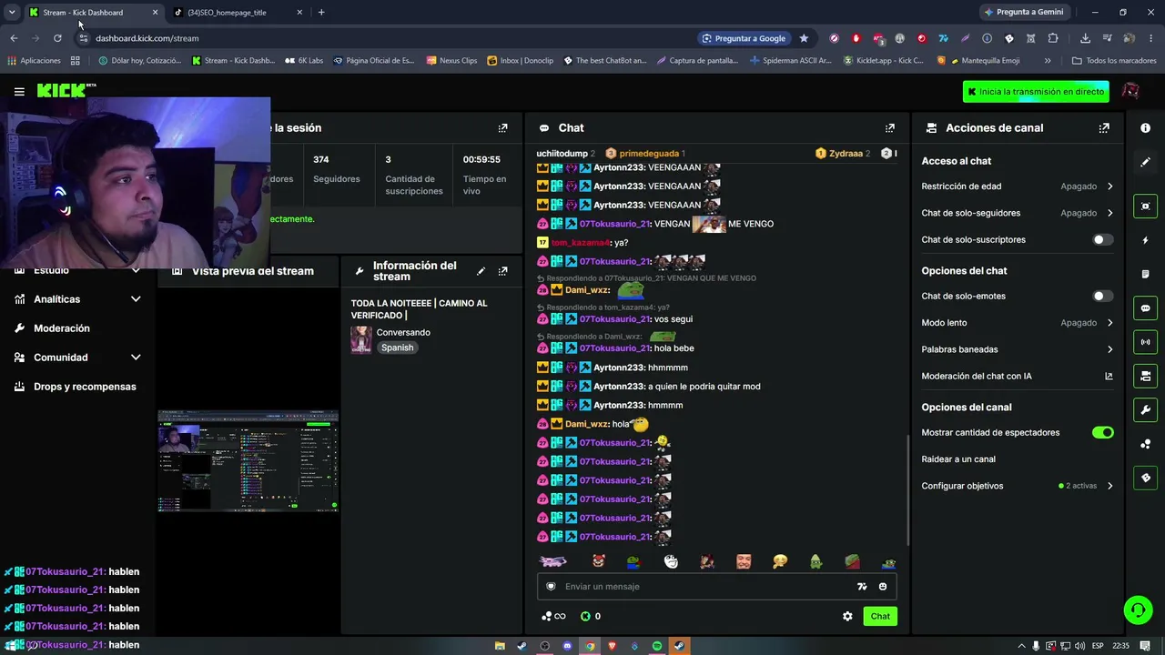Click the profile avatar at top right
The width and height of the screenshot is (1165, 655).
tap(1130, 92)
